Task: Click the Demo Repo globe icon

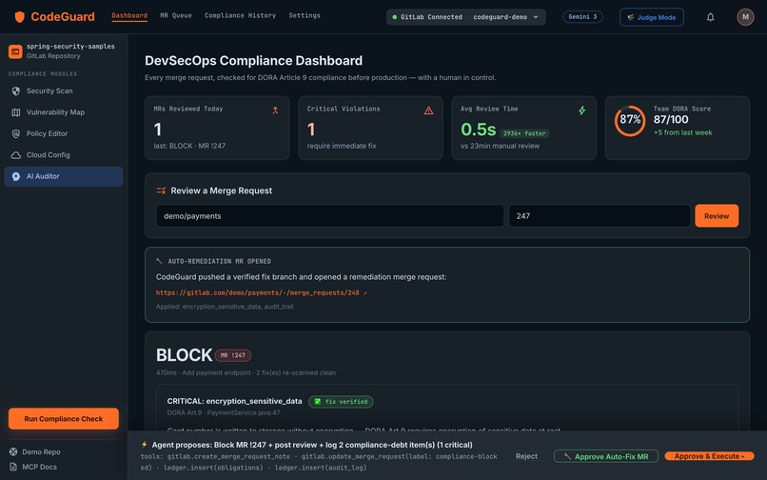Action: pos(13,451)
